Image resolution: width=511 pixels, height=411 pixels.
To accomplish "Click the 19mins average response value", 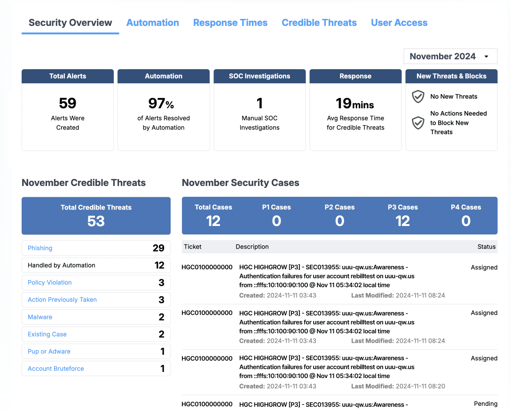I will click(355, 104).
